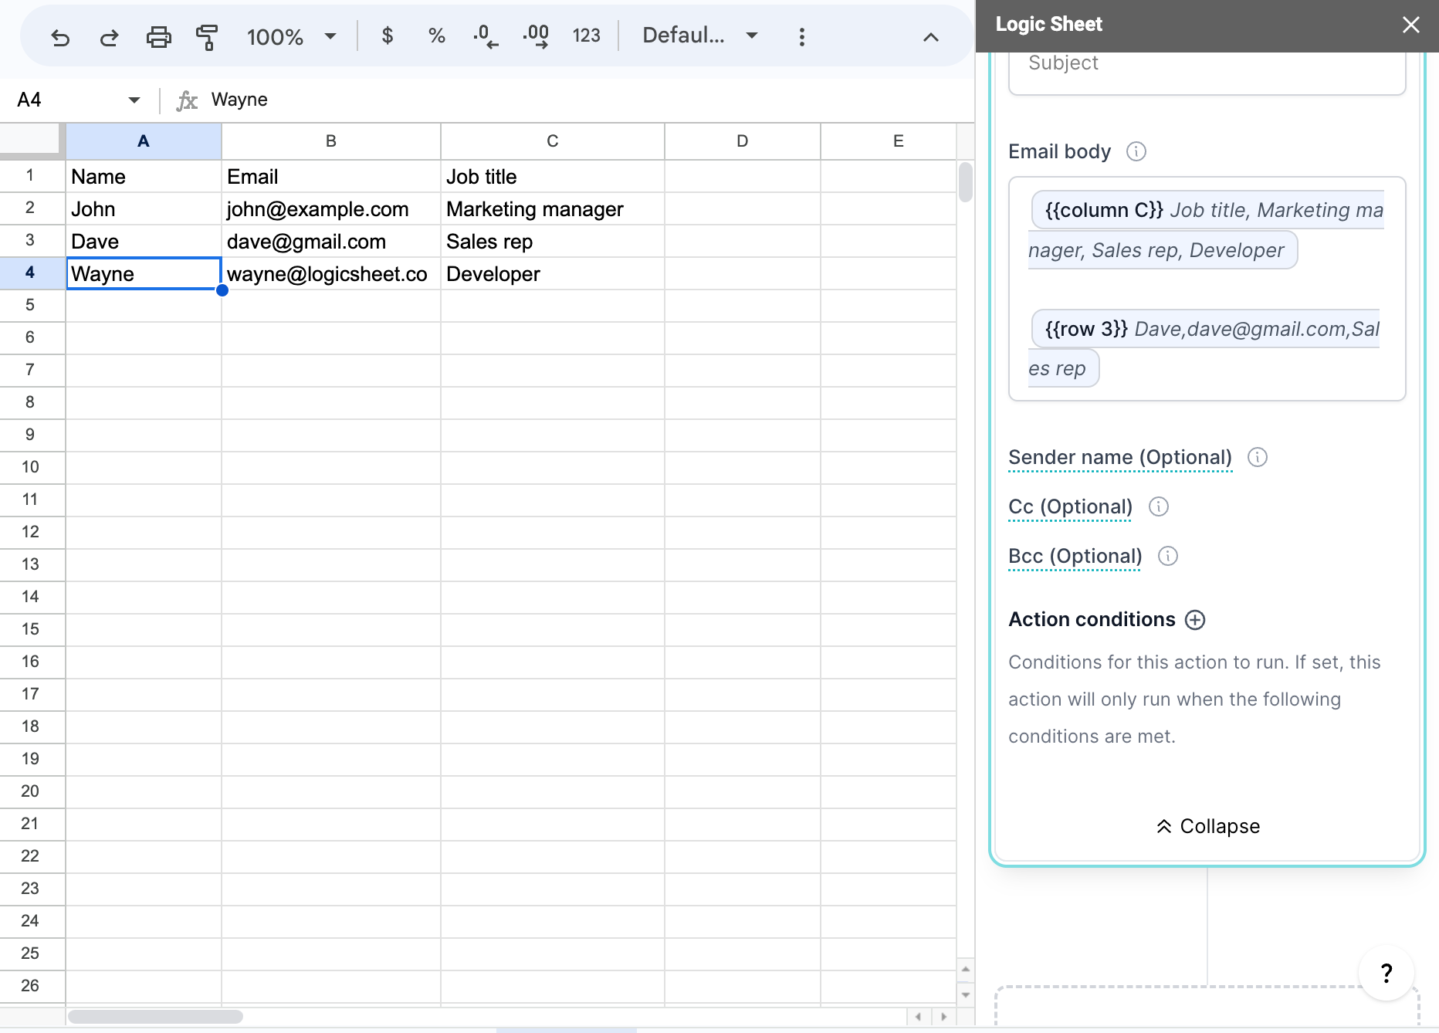
Task: Open the name box dropdown
Action: pos(133,99)
